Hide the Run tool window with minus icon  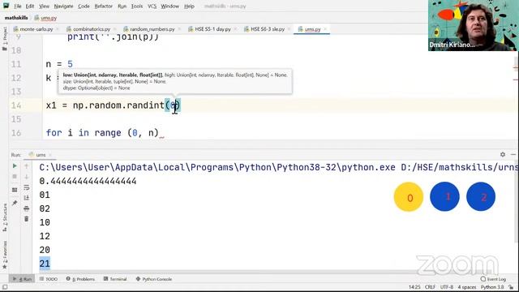(x=513, y=154)
